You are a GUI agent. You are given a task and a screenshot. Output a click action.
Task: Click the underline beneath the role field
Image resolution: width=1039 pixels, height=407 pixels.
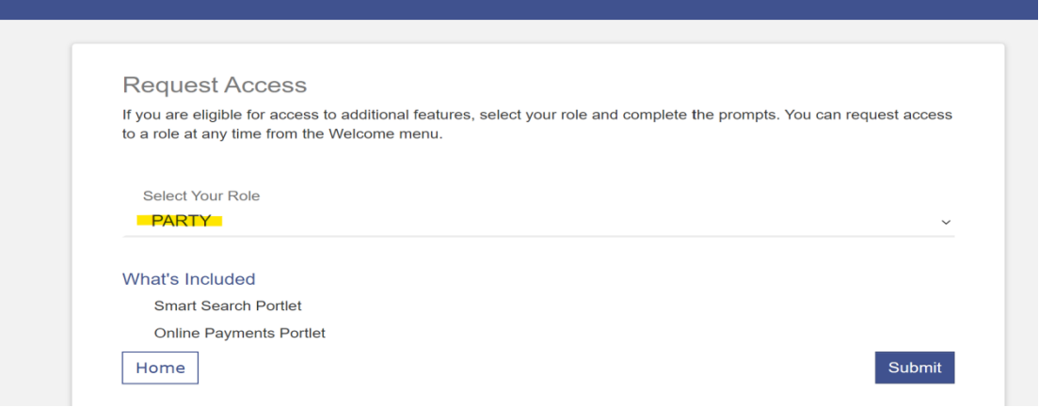point(538,236)
